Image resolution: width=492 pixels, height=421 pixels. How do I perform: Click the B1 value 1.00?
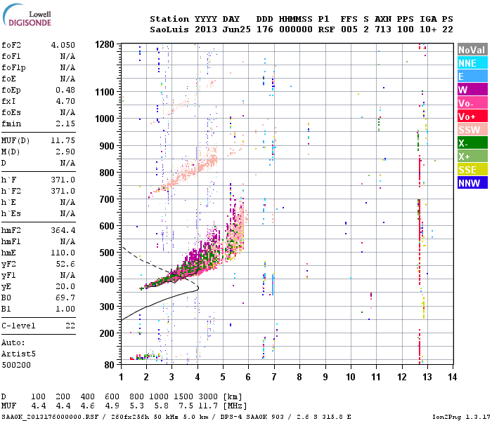pos(65,309)
